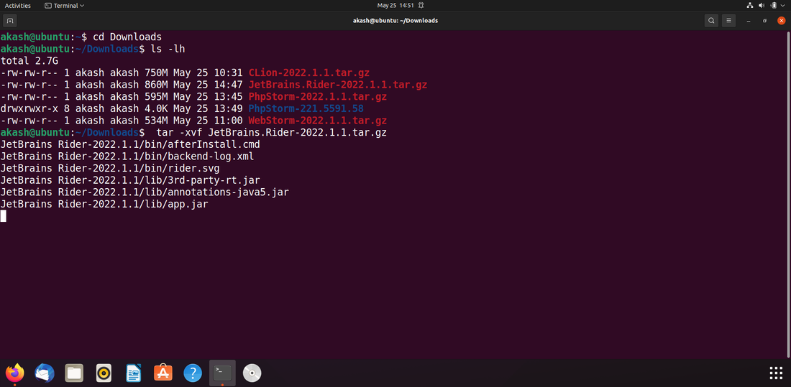
Task: Open the clock showing May 25 14:51
Action: click(395, 6)
